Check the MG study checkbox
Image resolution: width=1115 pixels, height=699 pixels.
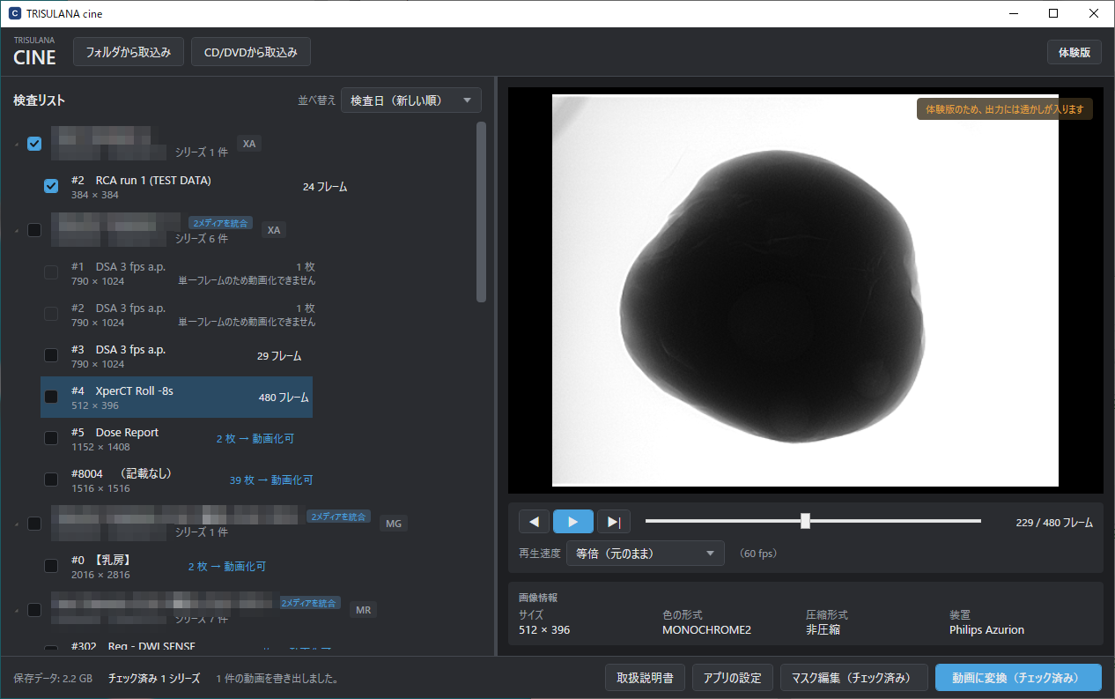tap(34, 524)
